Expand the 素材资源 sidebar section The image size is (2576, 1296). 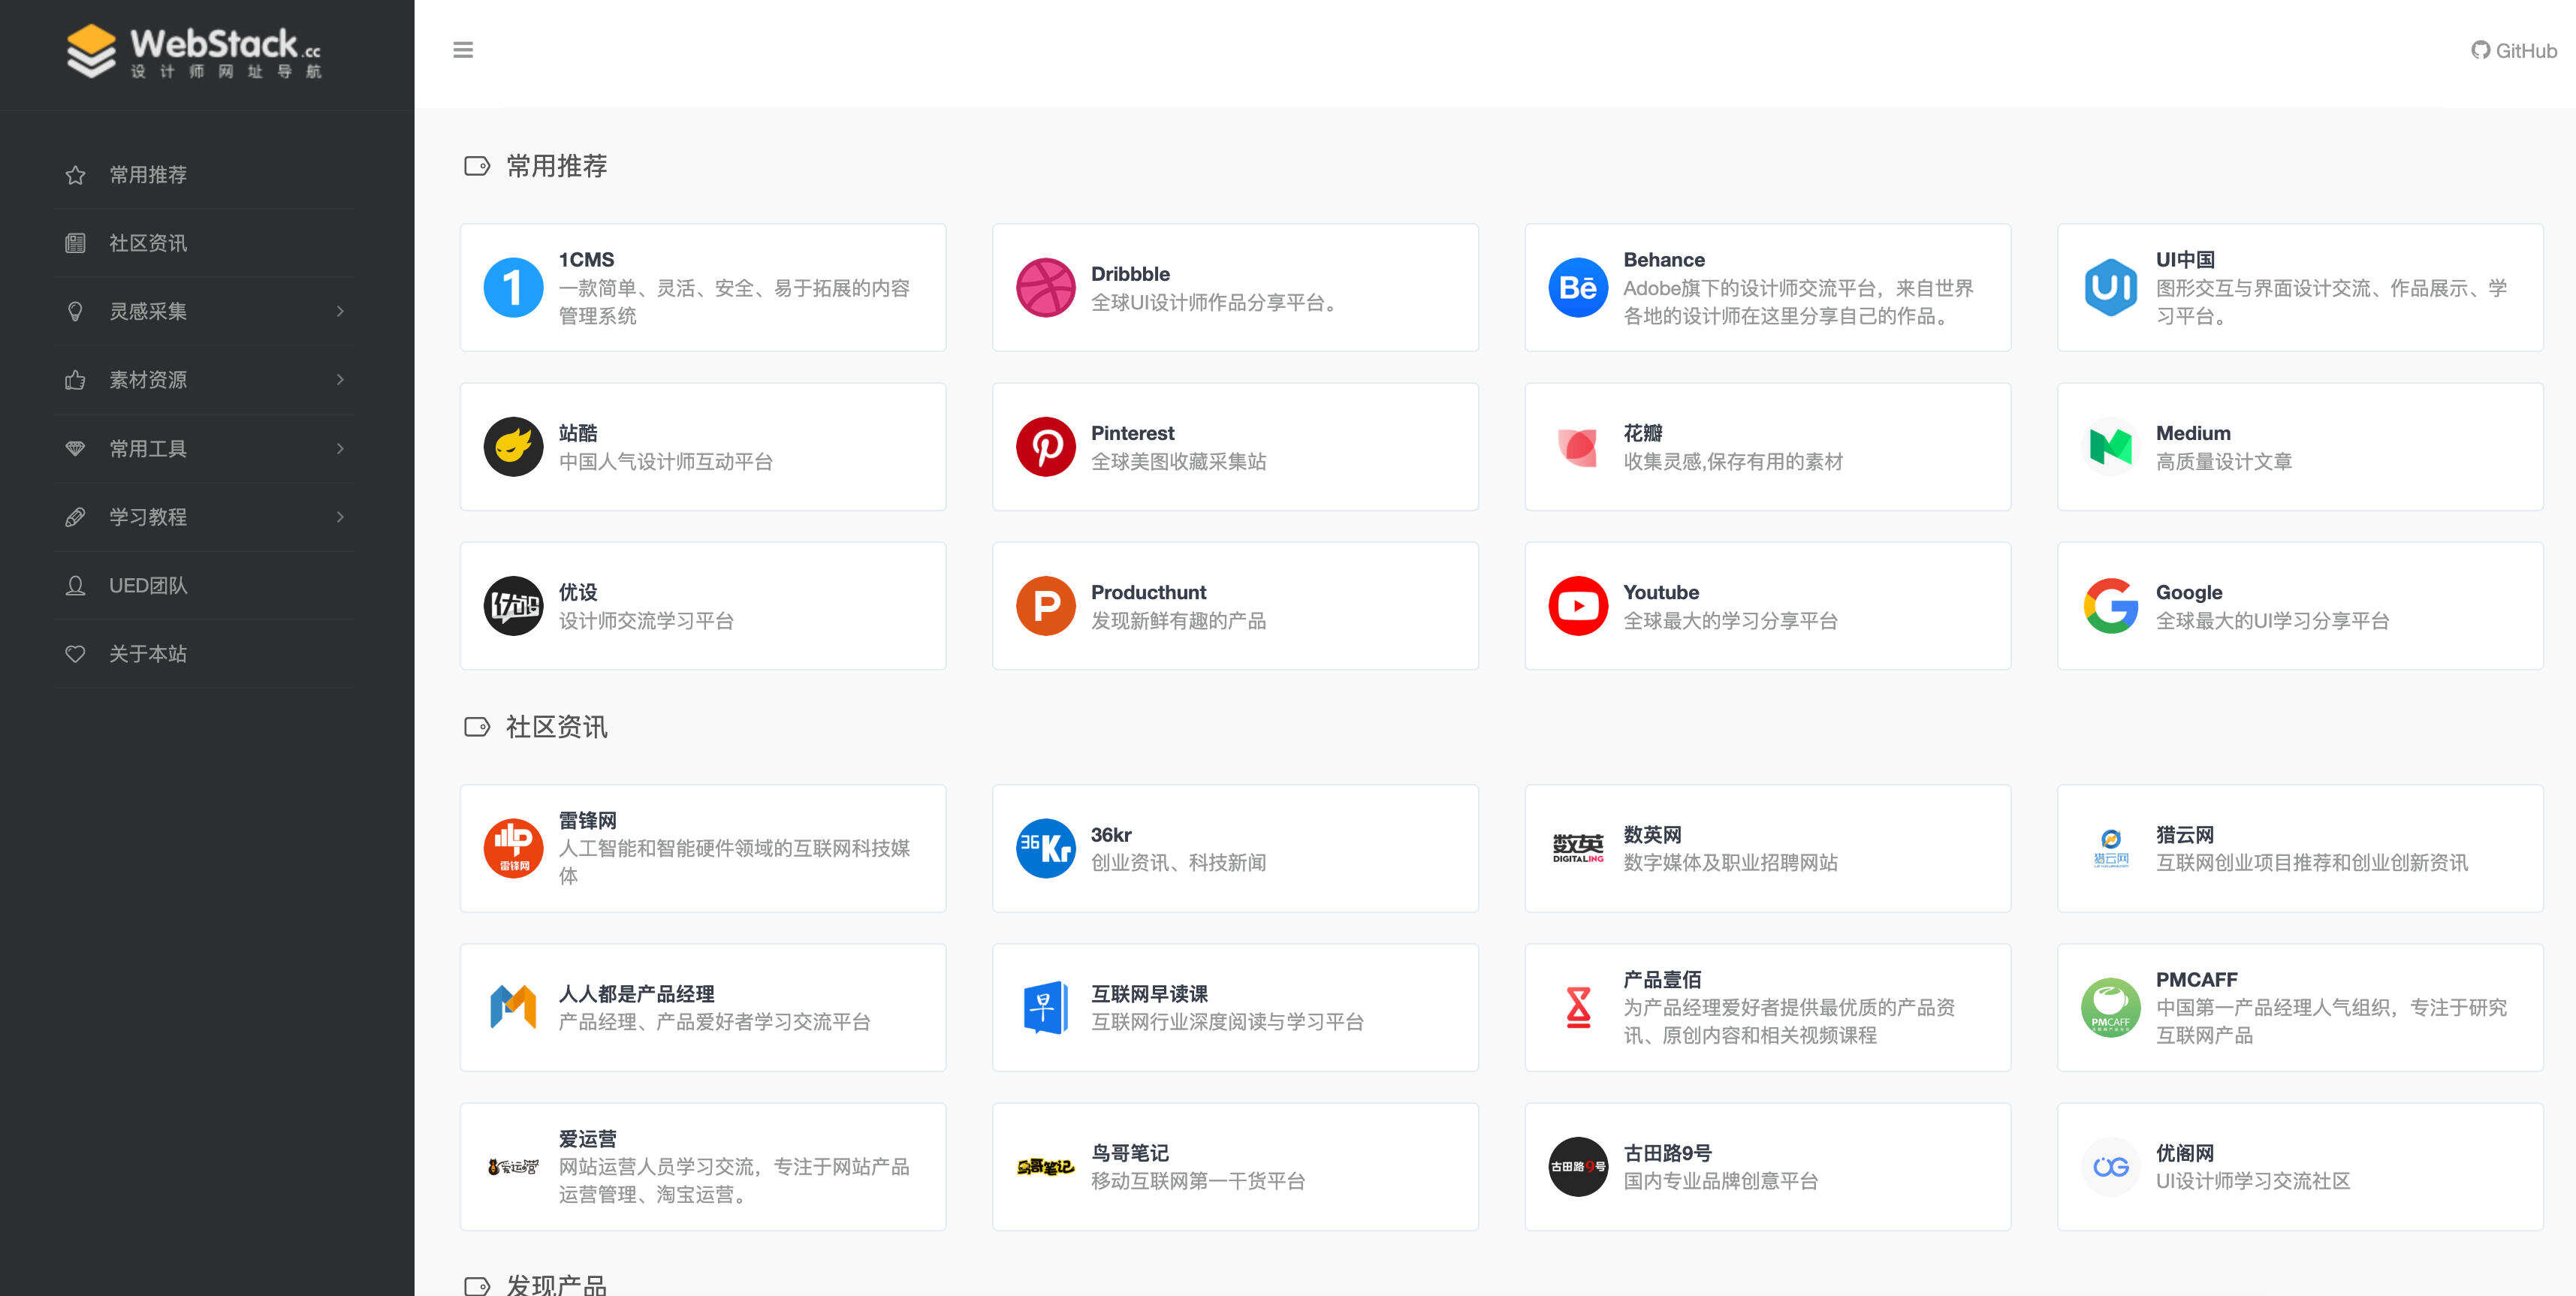click(x=150, y=380)
